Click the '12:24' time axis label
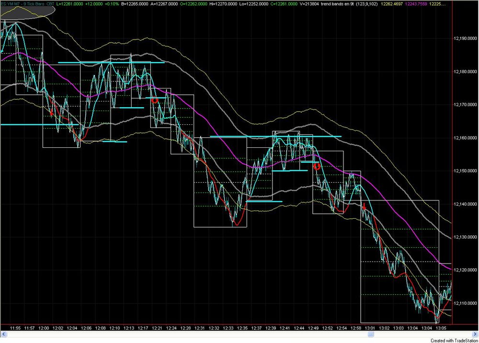The width and height of the screenshot is (479, 343). coord(171,328)
